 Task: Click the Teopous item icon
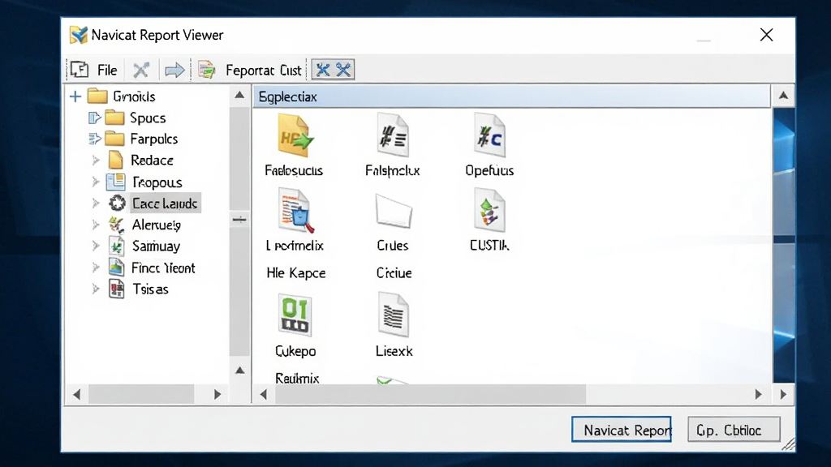tap(115, 182)
